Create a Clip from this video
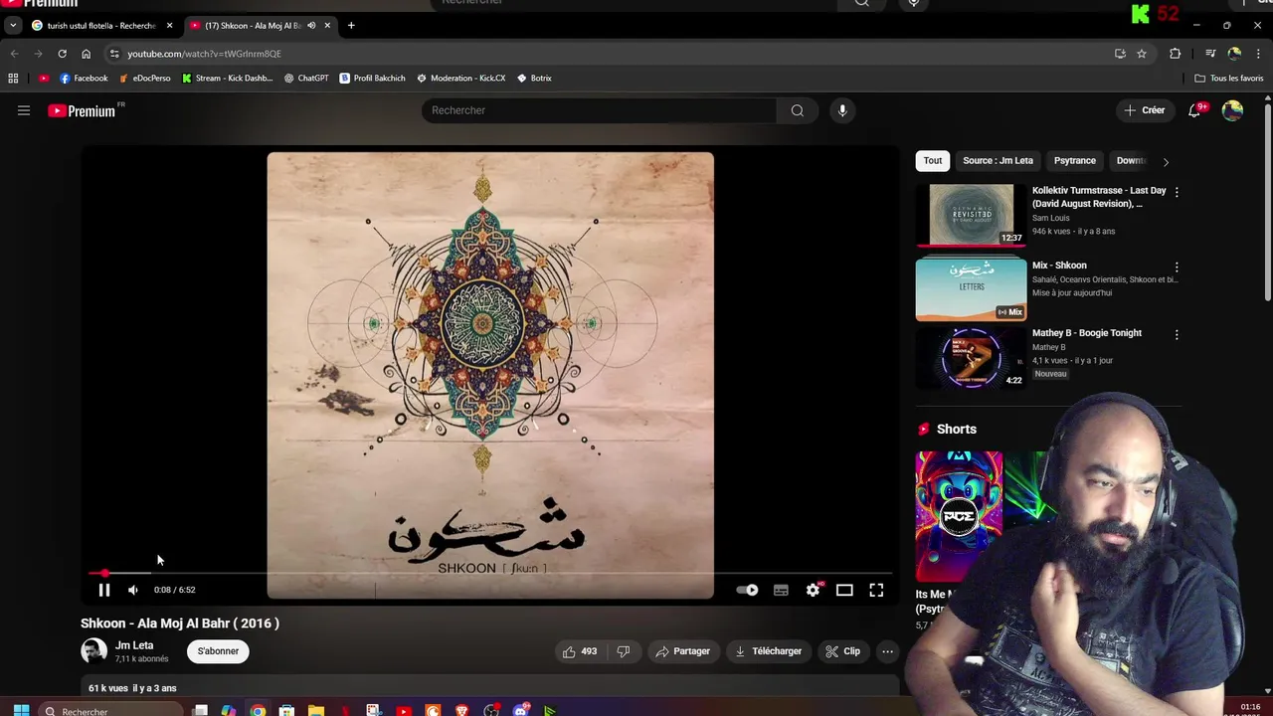This screenshot has height=716, width=1273. click(842, 651)
